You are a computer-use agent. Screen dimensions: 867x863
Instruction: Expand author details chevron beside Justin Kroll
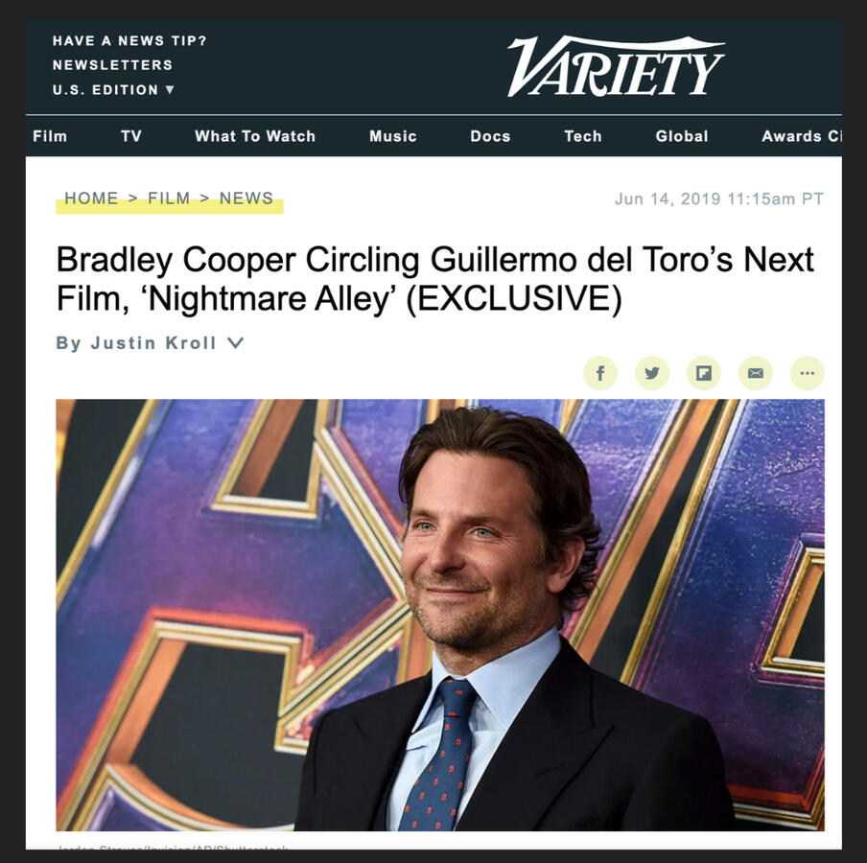pos(235,342)
